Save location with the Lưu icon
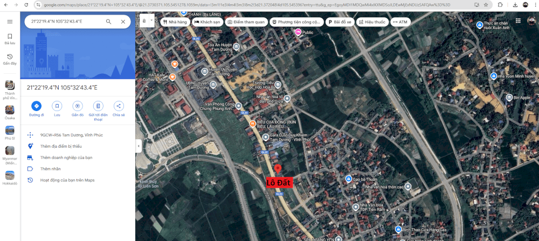The width and height of the screenshot is (539, 241). point(57,106)
